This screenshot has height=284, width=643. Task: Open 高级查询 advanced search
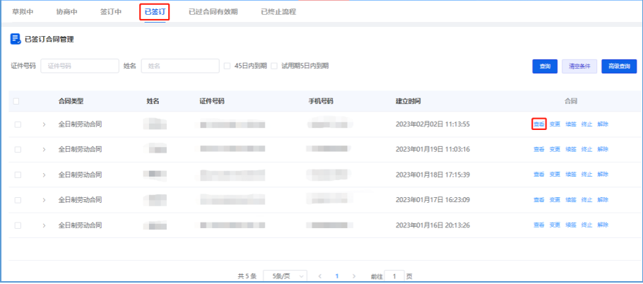619,66
